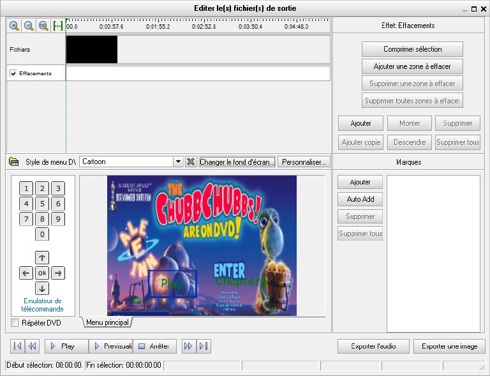490x376 pixels.
Task: Start playback with Play button
Action: 66,346
